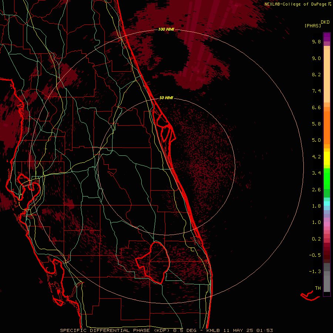Image resolution: width=333 pixels, height=333 pixels.
Task: Click the purple swatch at top of color bar
Action: (327, 37)
